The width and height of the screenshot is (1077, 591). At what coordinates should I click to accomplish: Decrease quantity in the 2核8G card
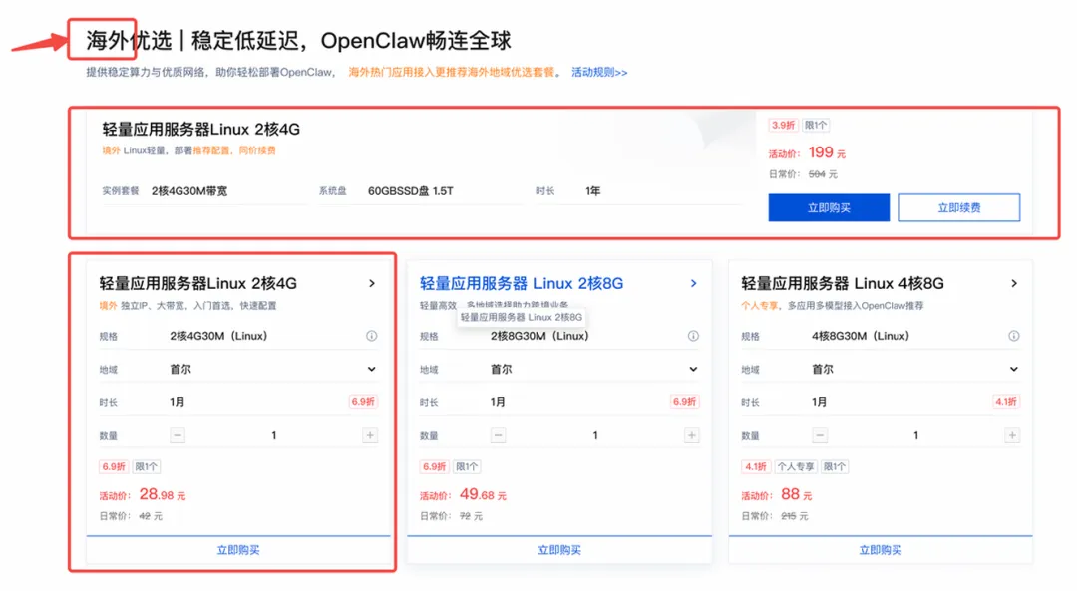[498, 435]
